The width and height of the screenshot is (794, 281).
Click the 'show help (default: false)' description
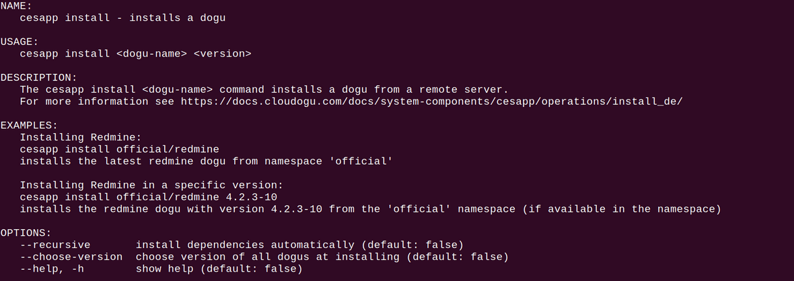[219, 269]
